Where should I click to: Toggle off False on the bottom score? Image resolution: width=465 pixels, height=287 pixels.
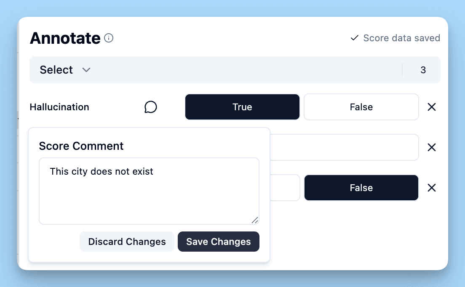coord(361,188)
